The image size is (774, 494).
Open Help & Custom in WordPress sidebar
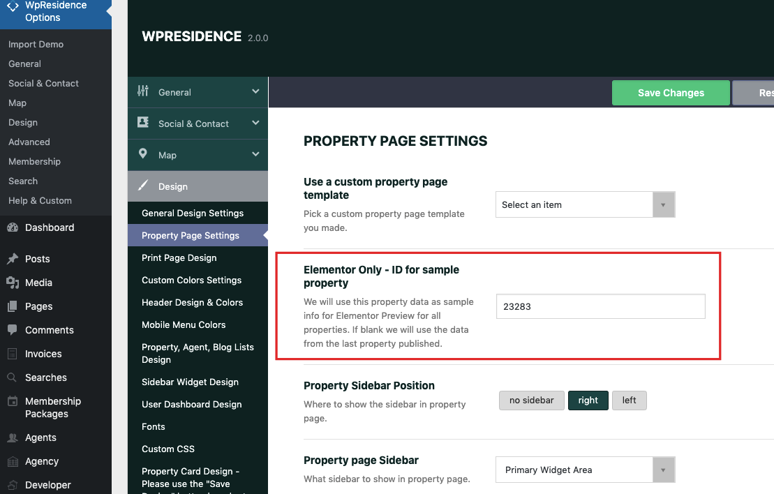(x=40, y=200)
